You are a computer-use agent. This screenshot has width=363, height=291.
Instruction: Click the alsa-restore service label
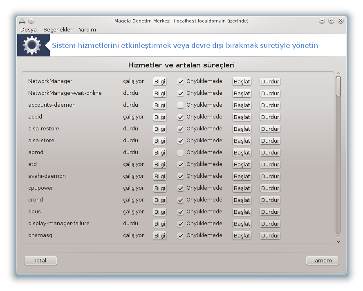click(x=43, y=128)
